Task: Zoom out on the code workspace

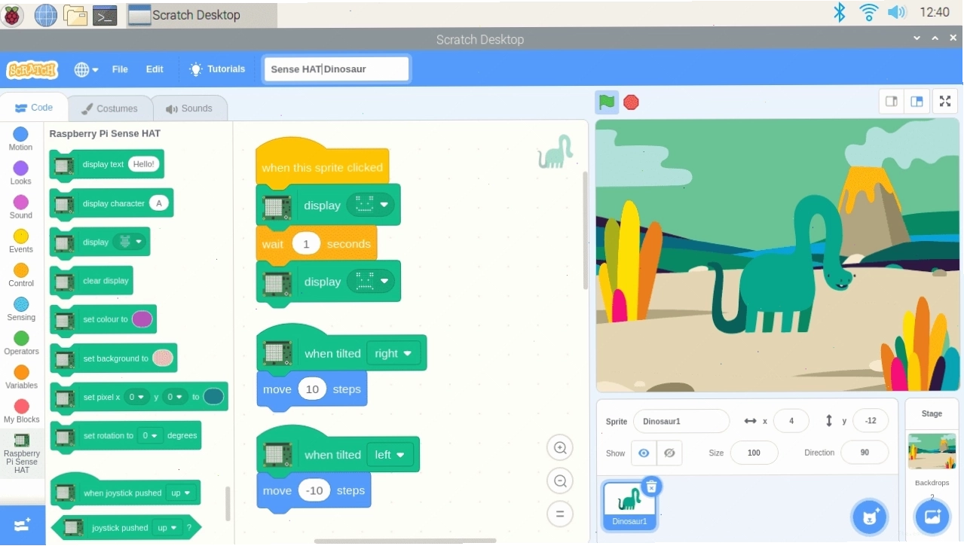Action: (x=560, y=481)
